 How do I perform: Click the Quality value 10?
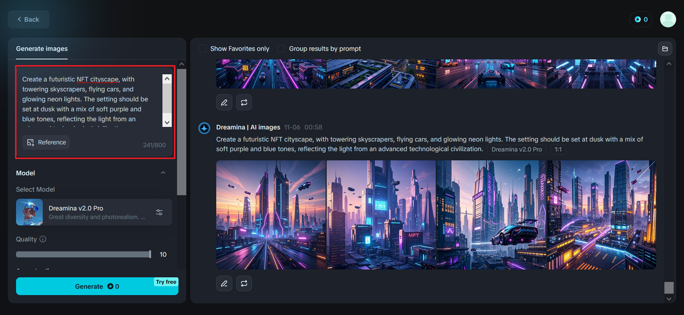coord(163,255)
